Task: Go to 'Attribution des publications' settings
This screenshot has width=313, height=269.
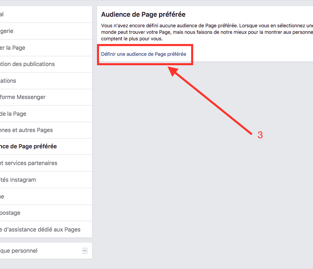Action: click(x=29, y=64)
